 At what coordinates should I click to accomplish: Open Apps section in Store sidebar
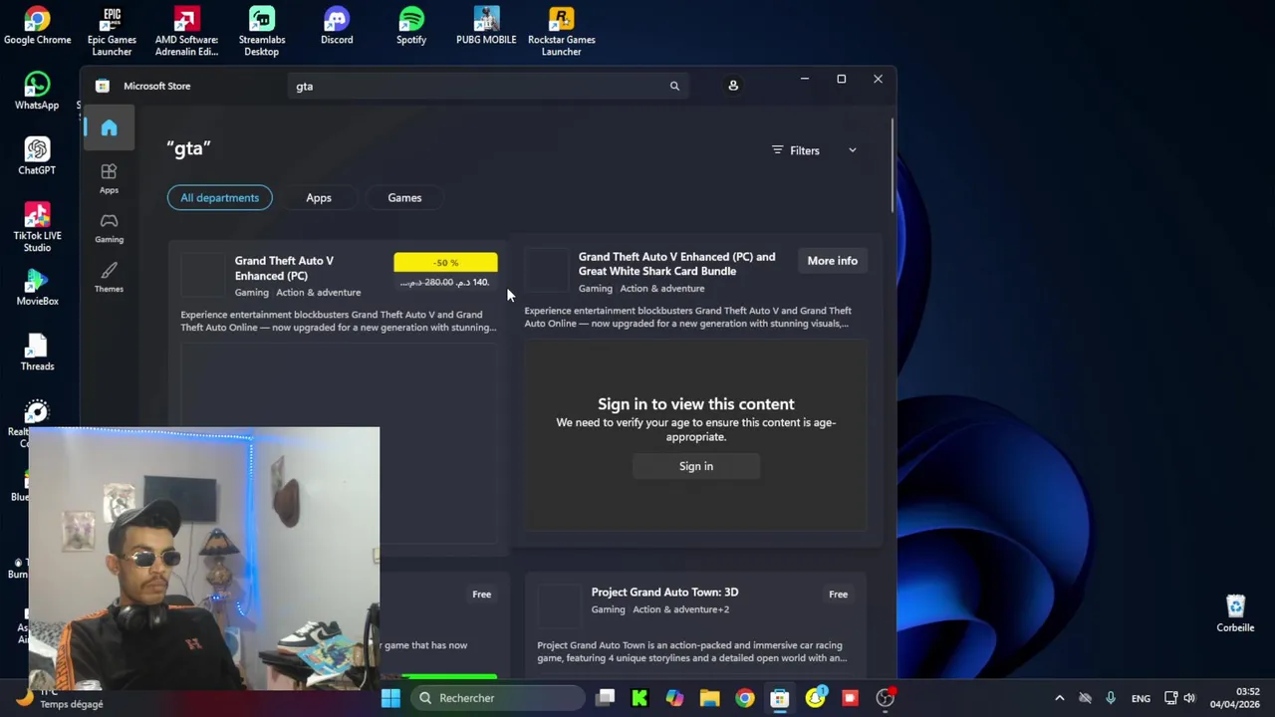(109, 178)
